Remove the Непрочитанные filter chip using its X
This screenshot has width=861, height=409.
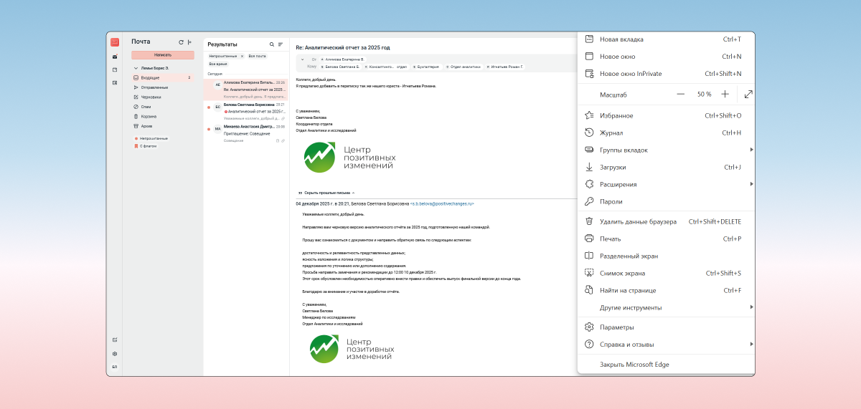(x=242, y=56)
